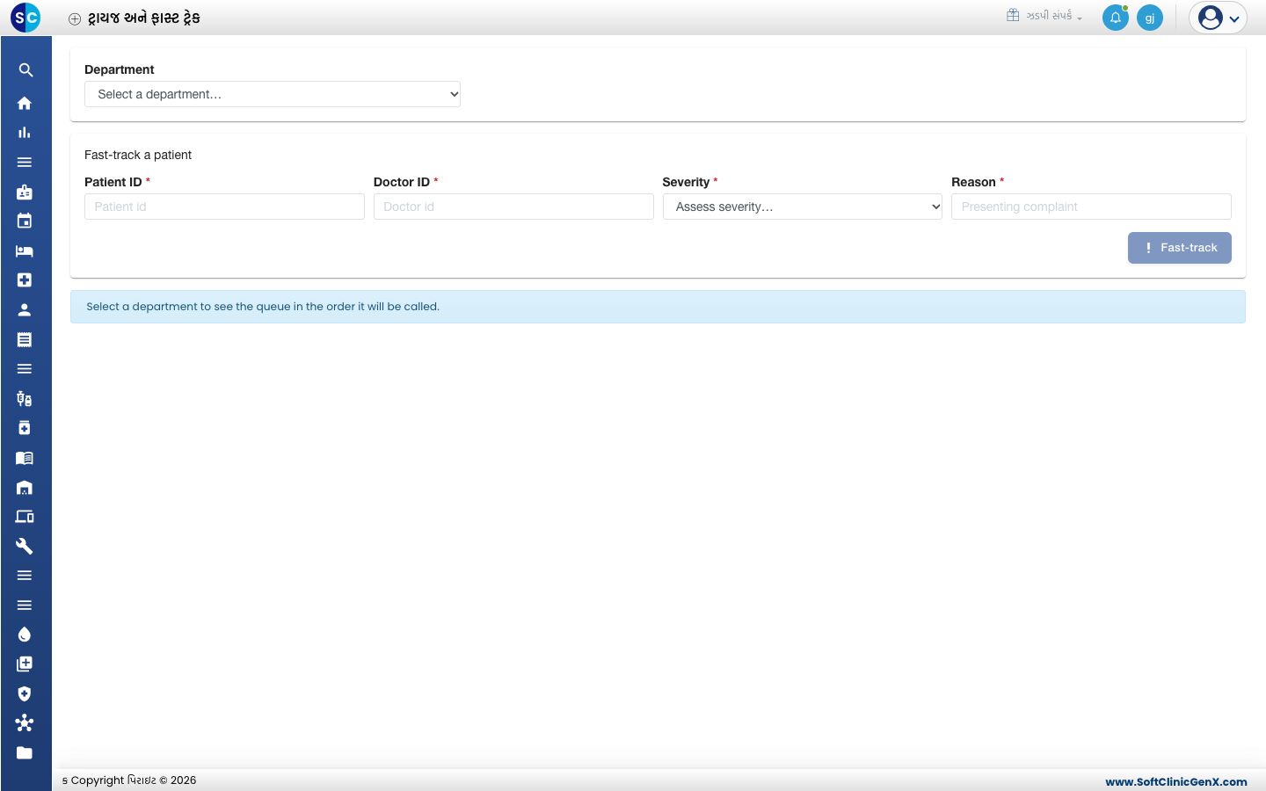Click the SC application logo
Viewport: 1266px width, 791px height.
(x=25, y=18)
